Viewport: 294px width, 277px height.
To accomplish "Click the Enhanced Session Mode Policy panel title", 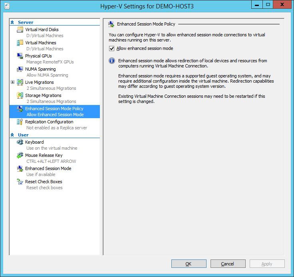I will [146, 24].
